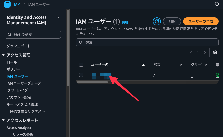
Task: Open table preferences gear icon
Action: coord(215,52)
